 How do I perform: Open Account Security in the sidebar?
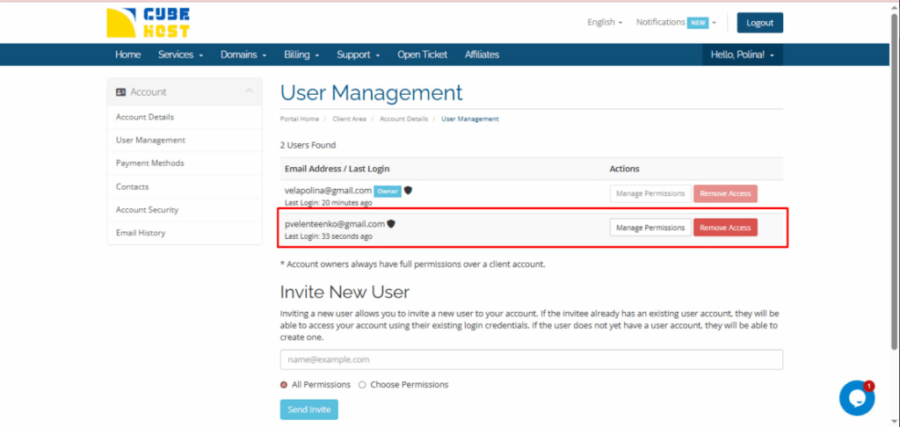[147, 210]
